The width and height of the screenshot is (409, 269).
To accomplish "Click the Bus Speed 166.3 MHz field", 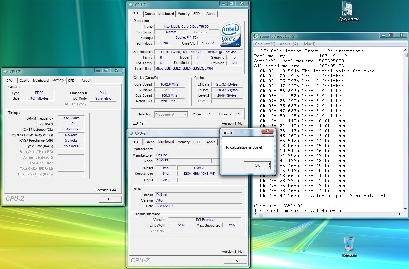I will tap(169, 95).
